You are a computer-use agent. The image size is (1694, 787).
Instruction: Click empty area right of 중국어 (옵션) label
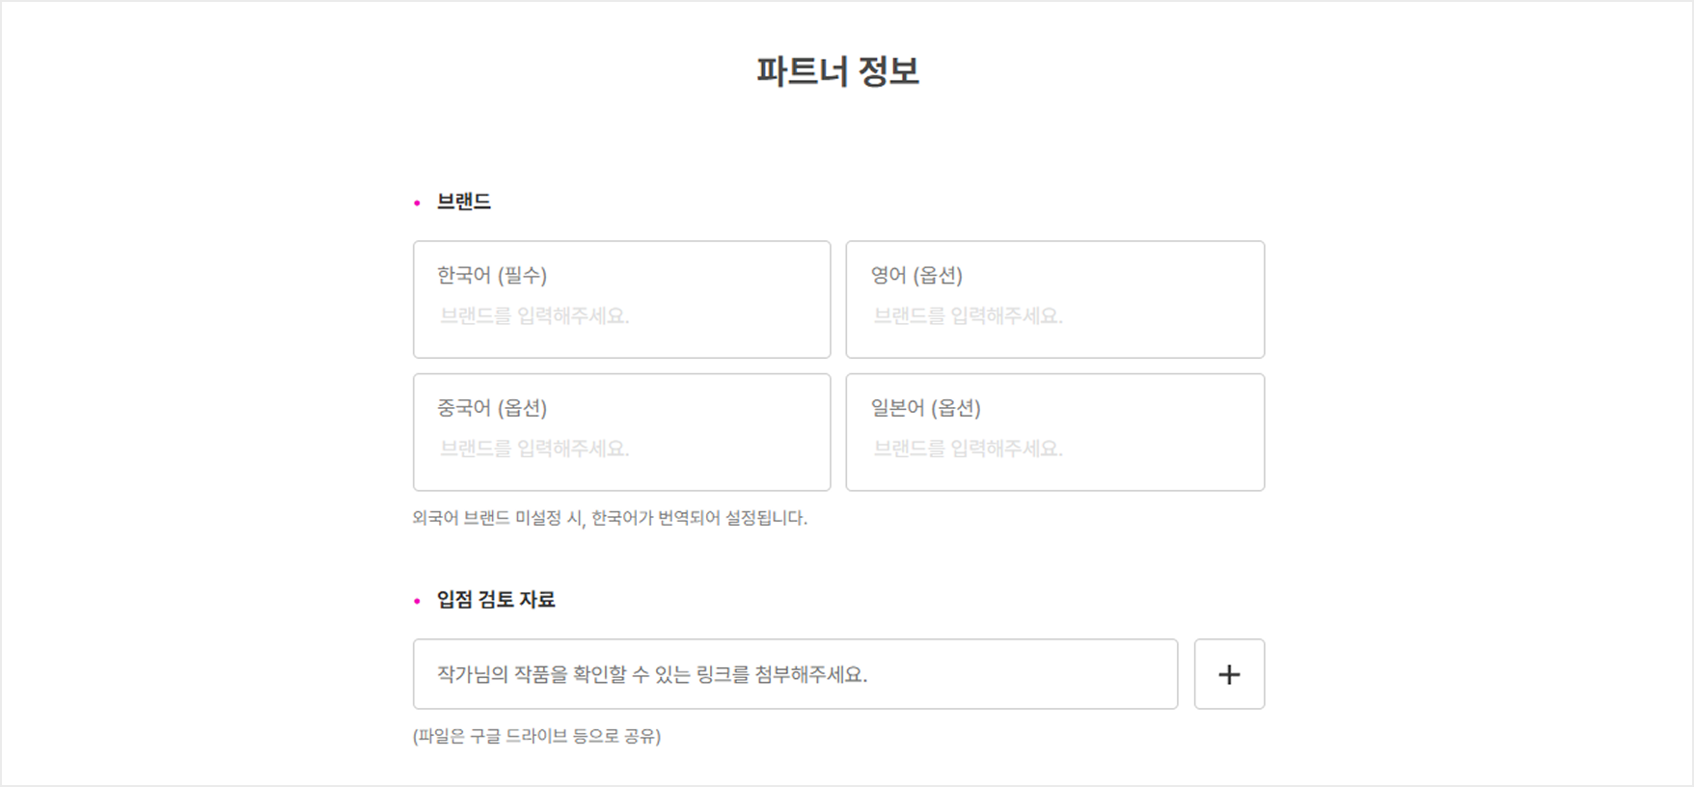click(685, 408)
